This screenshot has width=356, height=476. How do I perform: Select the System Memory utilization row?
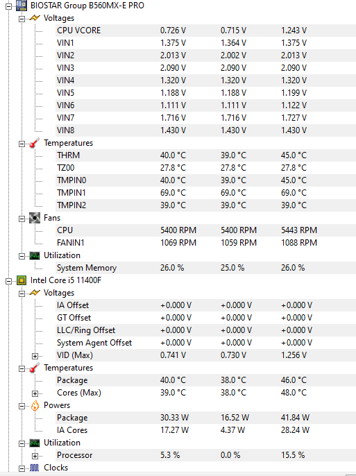[205, 268]
